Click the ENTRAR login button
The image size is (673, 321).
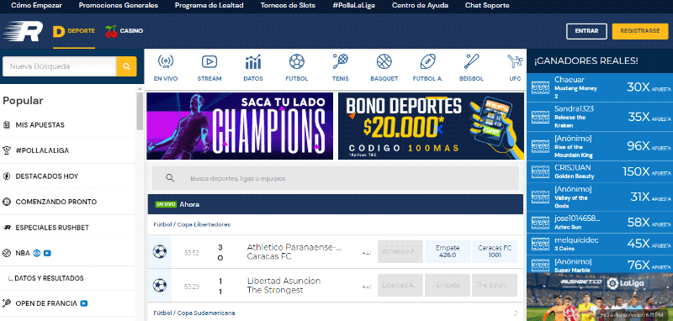click(x=586, y=31)
